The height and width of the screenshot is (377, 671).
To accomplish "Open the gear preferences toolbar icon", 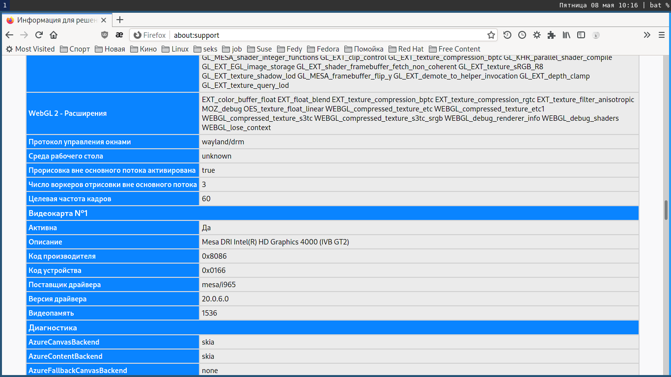I will coord(537,35).
